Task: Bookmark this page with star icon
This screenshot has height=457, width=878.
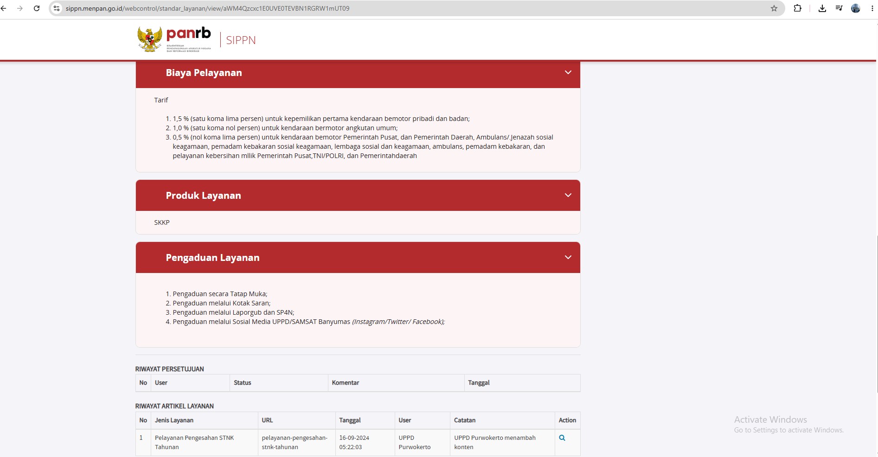Action: (x=774, y=8)
